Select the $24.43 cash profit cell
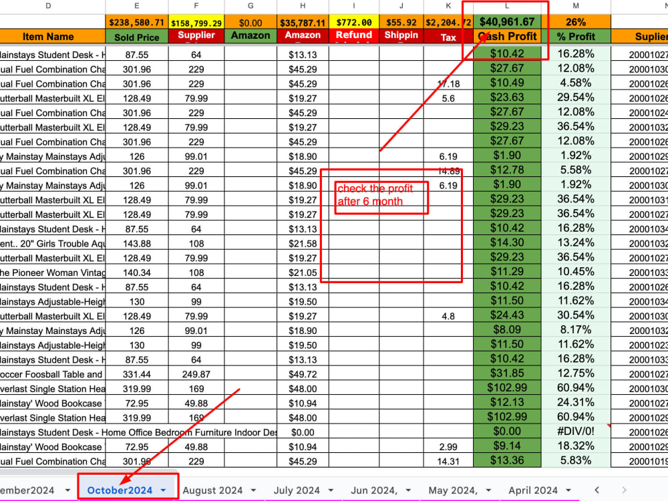This screenshot has height=501, width=668. (x=507, y=316)
